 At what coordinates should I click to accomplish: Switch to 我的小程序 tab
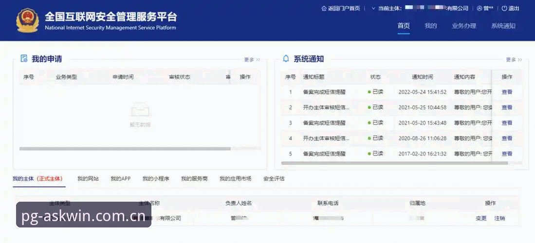click(156, 178)
